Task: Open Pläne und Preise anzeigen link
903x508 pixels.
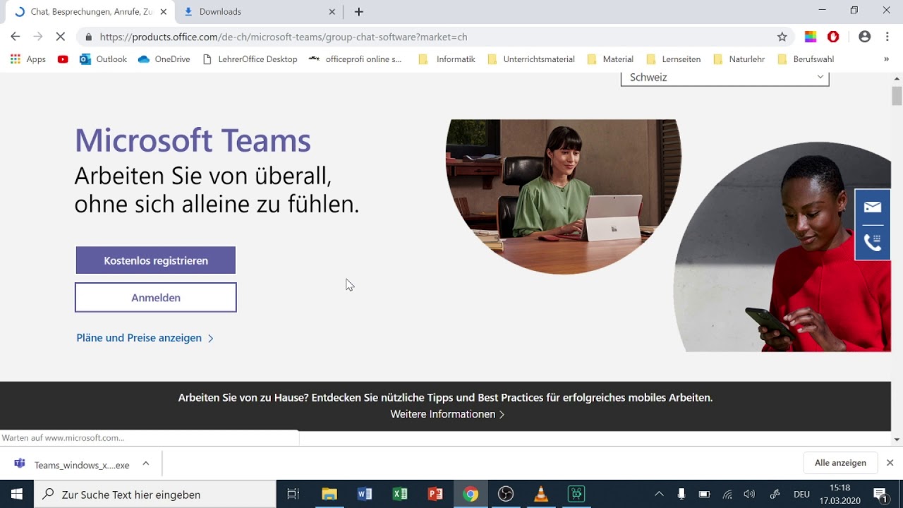Action: 145,338
